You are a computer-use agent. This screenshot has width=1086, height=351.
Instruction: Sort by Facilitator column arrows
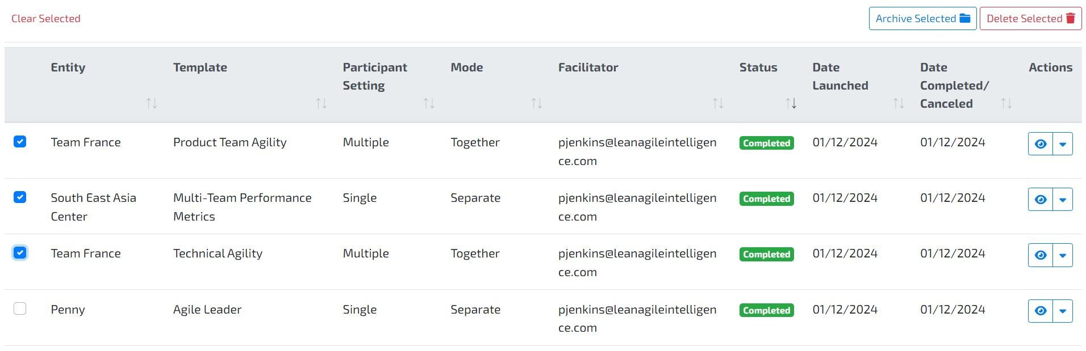[x=718, y=103]
